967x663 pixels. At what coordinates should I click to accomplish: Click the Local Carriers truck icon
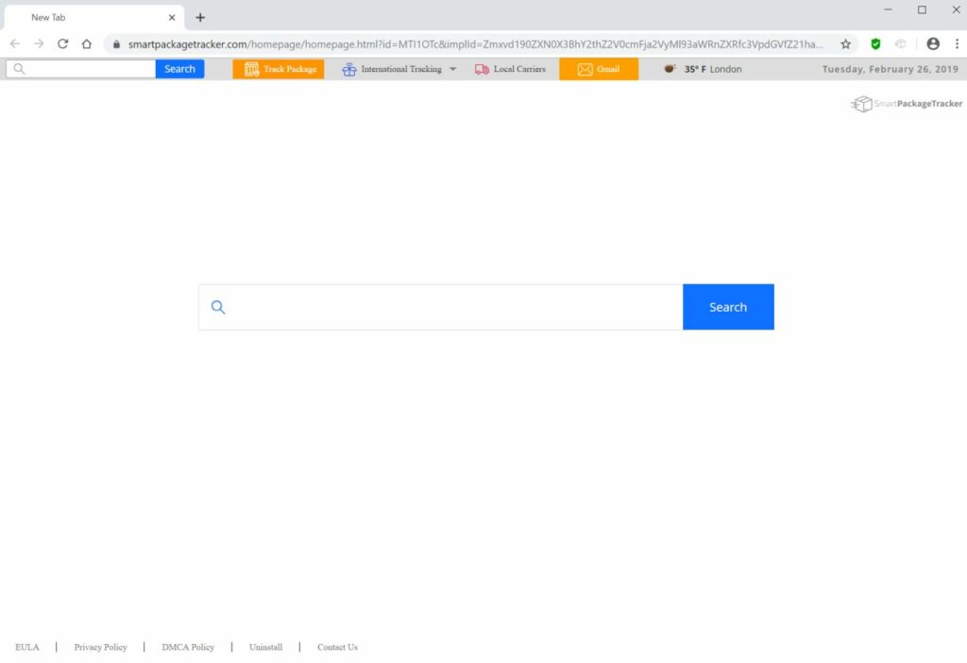(481, 69)
